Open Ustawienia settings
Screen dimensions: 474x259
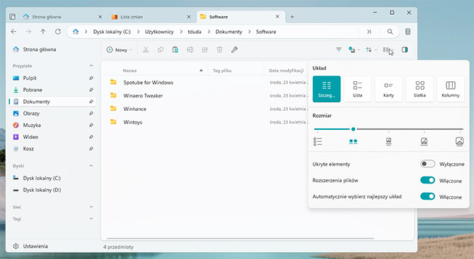30,246
